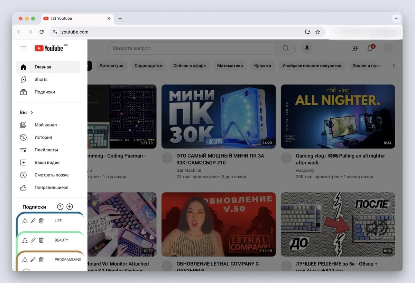The width and height of the screenshot is (415, 283).
Task: Collapse the PROGRAMMING group with its arrow icon
Action: tap(25, 260)
